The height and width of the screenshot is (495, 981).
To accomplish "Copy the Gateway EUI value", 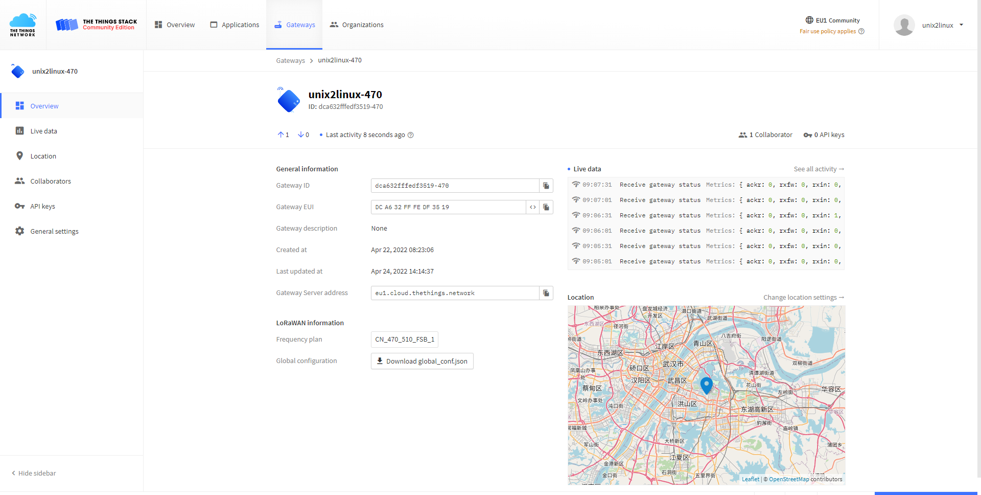I will coord(546,207).
